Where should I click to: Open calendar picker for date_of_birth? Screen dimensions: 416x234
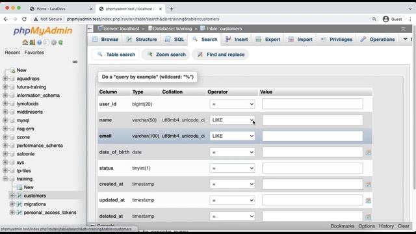pyautogui.click(x=368, y=153)
